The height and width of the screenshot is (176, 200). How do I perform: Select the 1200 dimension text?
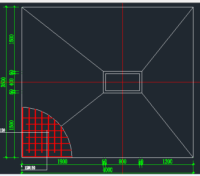[x=168, y=162]
